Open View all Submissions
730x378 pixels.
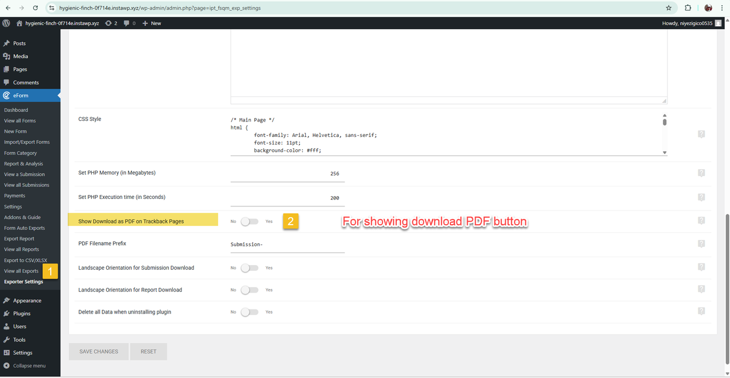[x=27, y=185]
